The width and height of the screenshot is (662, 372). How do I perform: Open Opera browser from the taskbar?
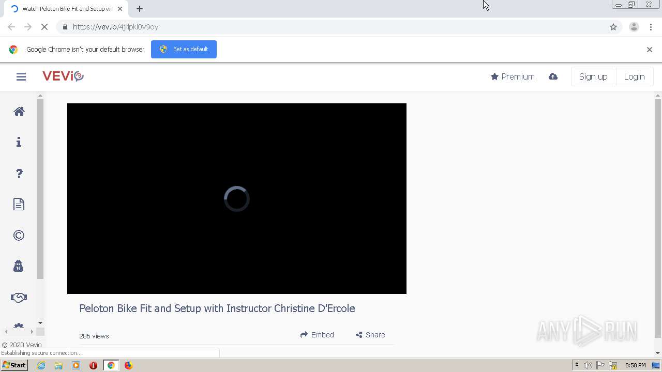(93, 365)
